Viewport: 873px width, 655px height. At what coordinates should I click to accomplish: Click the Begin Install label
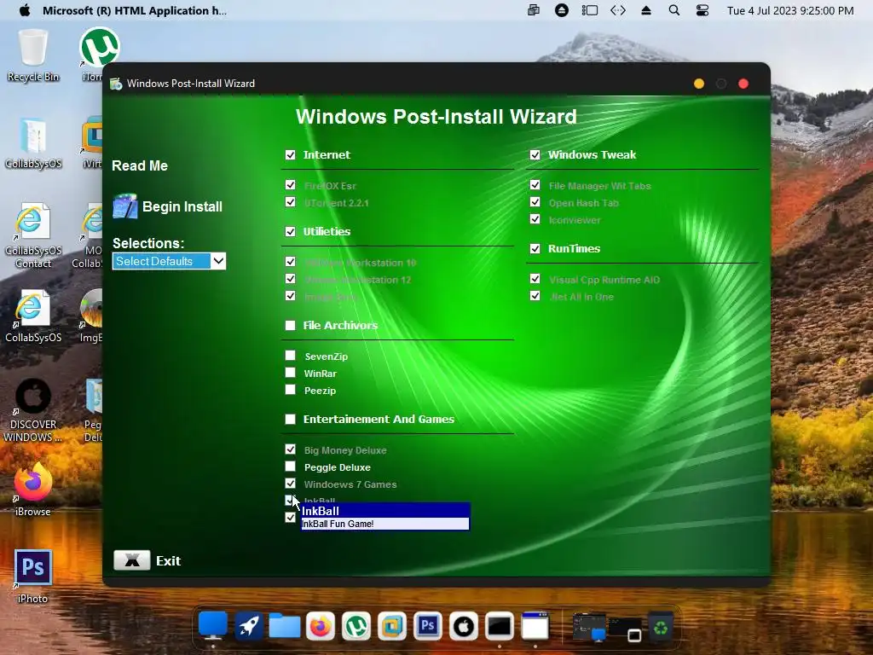click(182, 206)
